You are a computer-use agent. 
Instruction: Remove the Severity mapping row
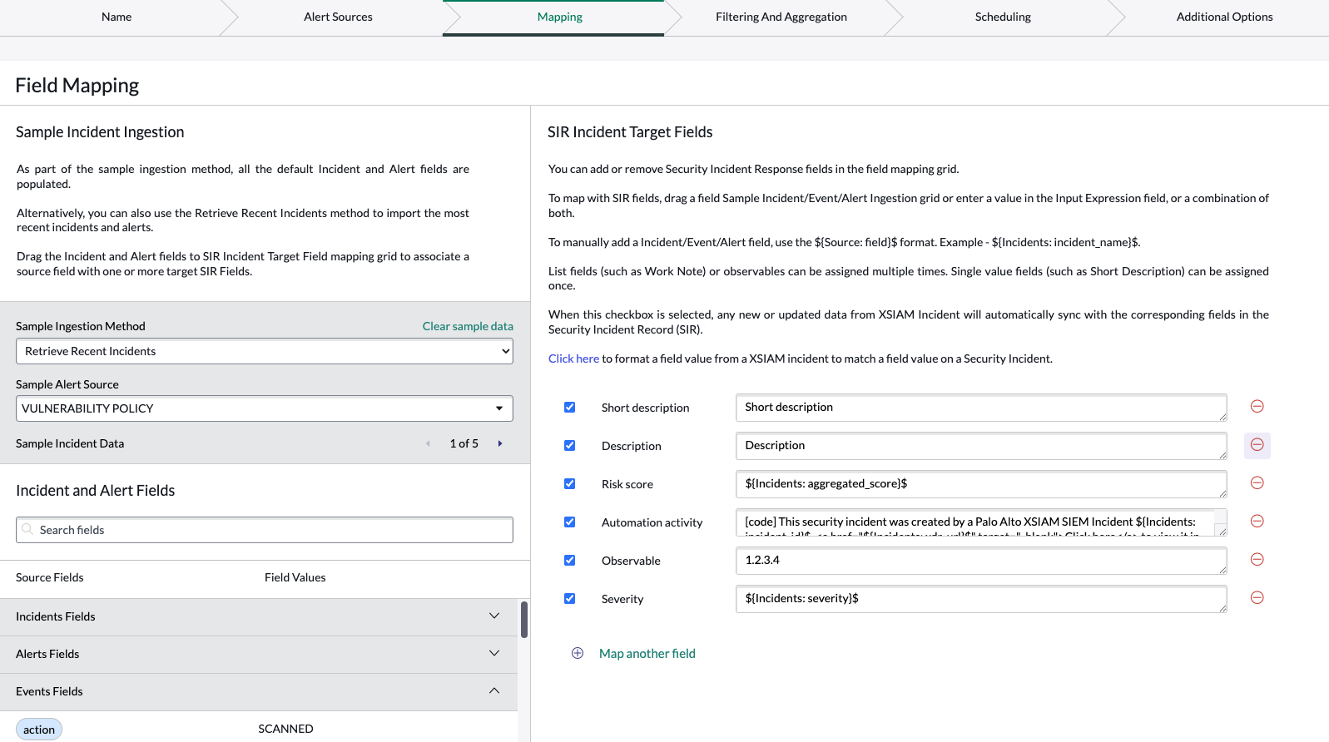[x=1257, y=597]
